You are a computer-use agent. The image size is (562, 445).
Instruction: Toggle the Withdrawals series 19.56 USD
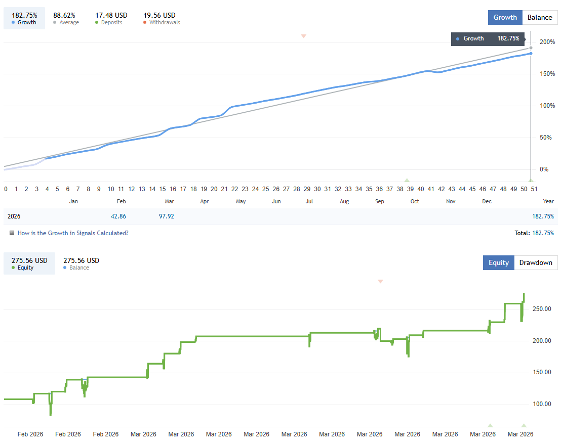pyautogui.click(x=162, y=18)
